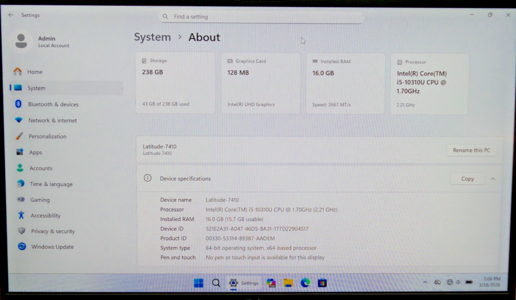
Task: Click the Find a setting search box
Action: coord(261,17)
